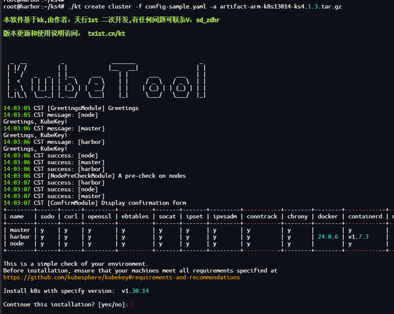Click the [ConfirmModule] Display confirmation form line
Image resolution: width=394 pixels, height=314 pixels.
pos(95,203)
